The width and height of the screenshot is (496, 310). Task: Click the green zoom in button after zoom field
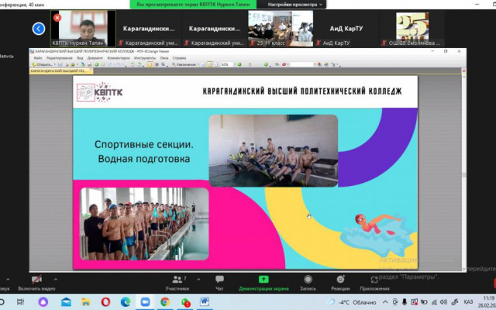pos(239,64)
